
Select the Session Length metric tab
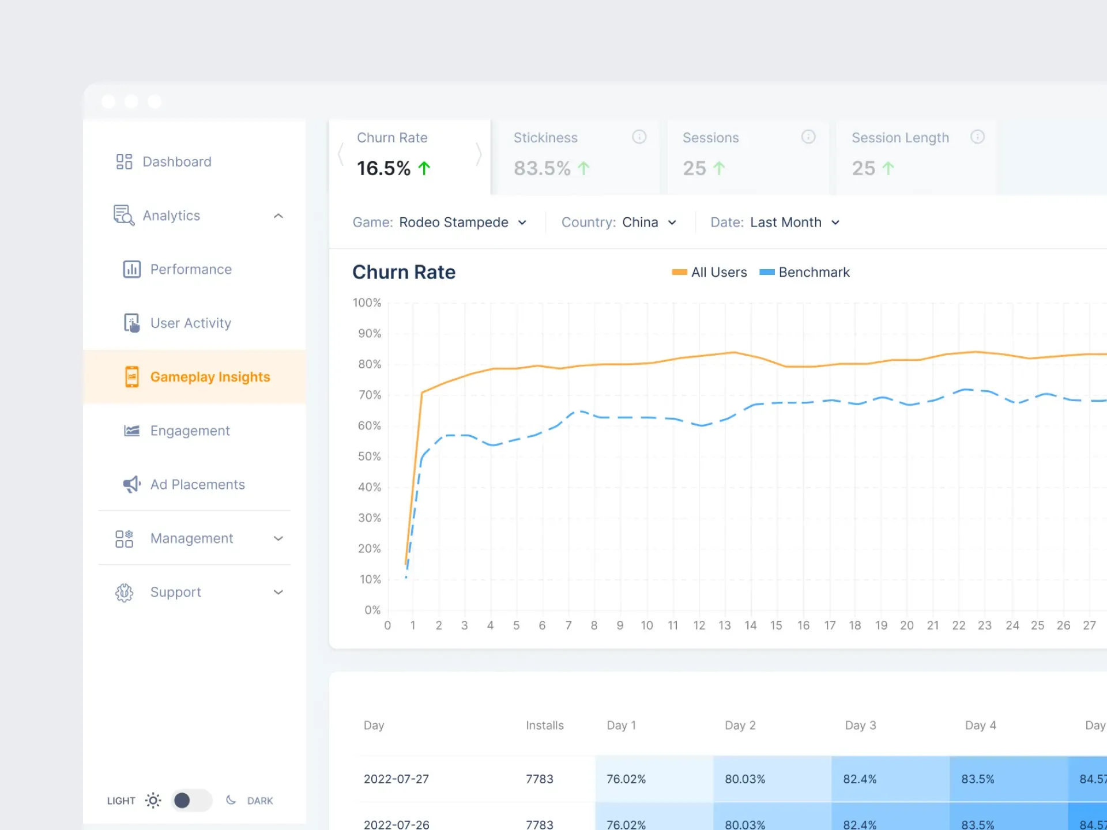[917, 157]
